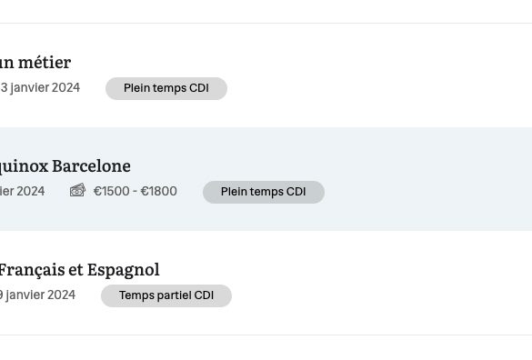The image size is (532, 360).
Task: Click the 2024 date in the Barcelone listing
Action: (23, 192)
